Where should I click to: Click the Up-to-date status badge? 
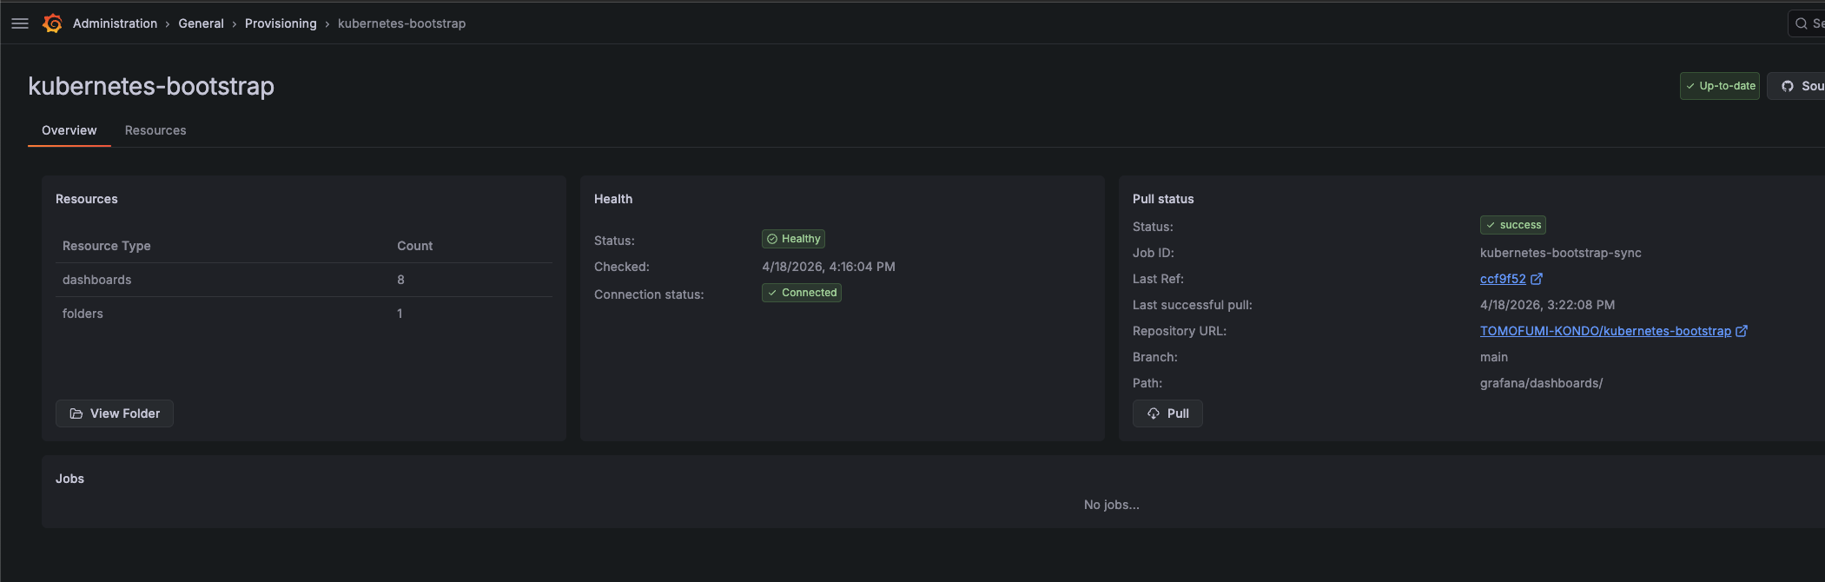[1719, 86]
